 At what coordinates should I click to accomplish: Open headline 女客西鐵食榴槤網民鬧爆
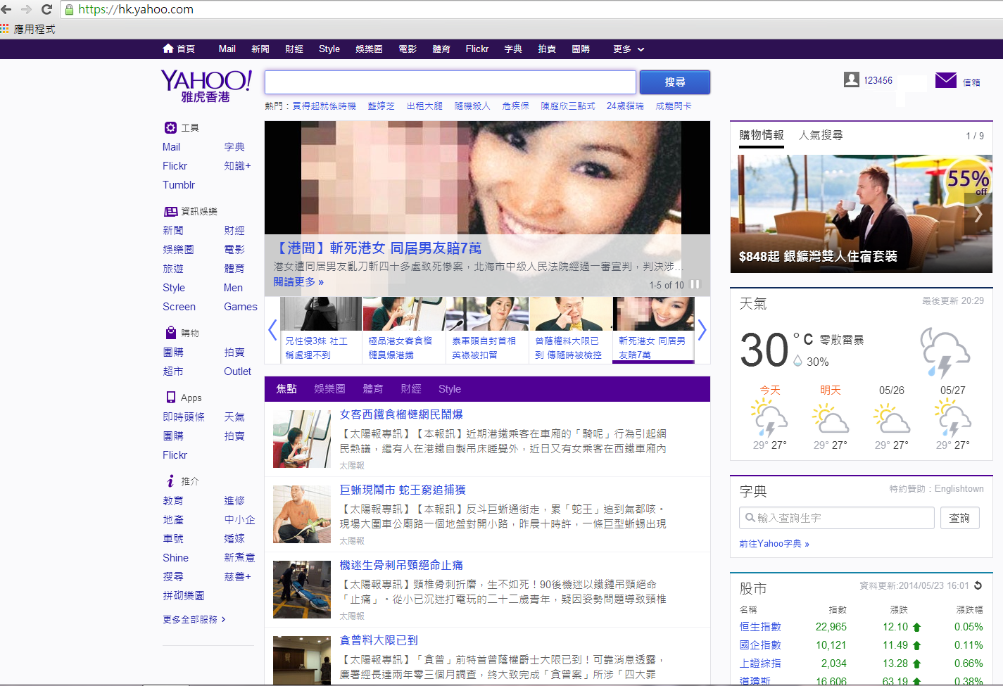coord(401,414)
